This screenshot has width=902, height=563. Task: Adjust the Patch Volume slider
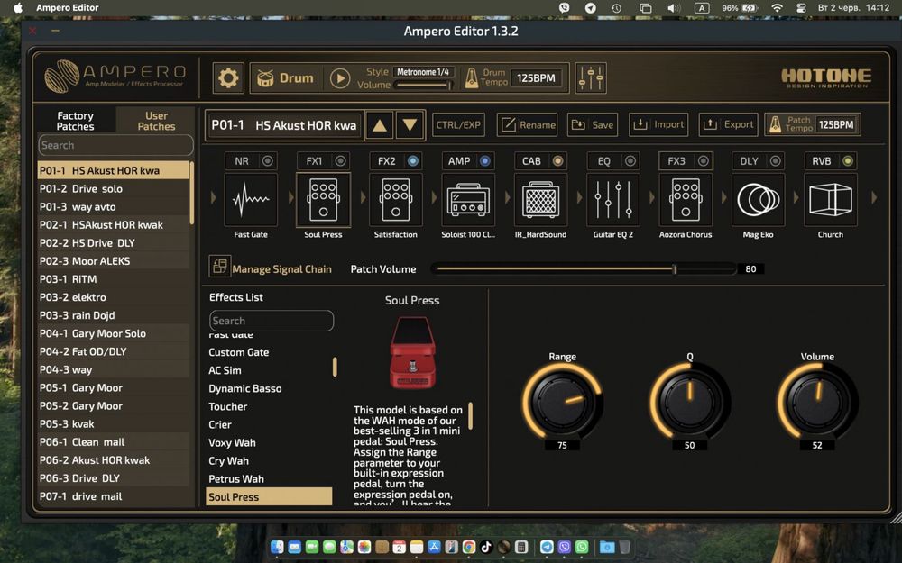pyautogui.click(x=584, y=268)
